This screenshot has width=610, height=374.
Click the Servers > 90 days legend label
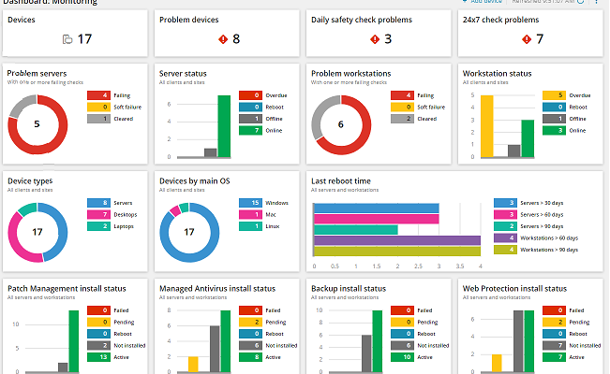tap(542, 226)
